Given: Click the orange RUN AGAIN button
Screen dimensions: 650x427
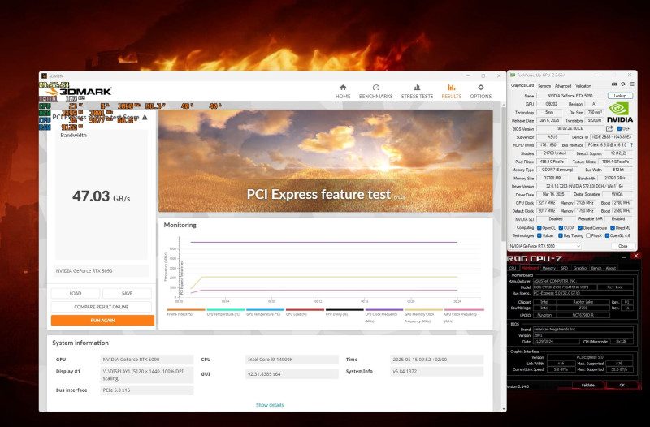Looking at the screenshot, I should click(102, 321).
